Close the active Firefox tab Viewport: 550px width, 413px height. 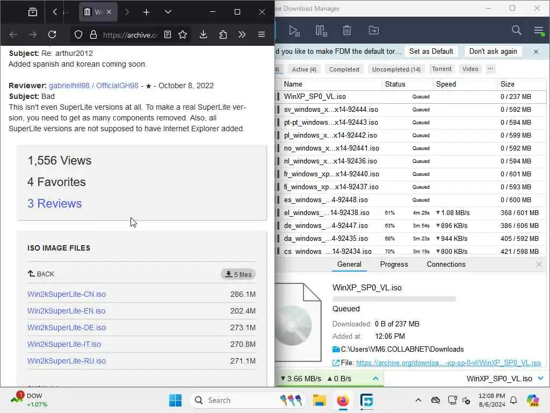pyautogui.click(x=109, y=12)
